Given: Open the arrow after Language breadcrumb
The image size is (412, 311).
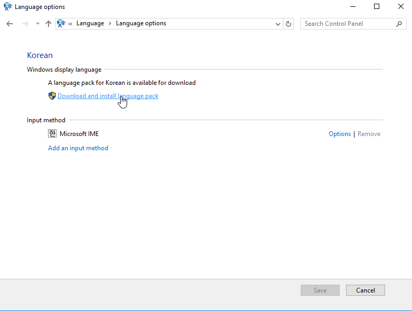Looking at the screenshot, I should (x=110, y=24).
